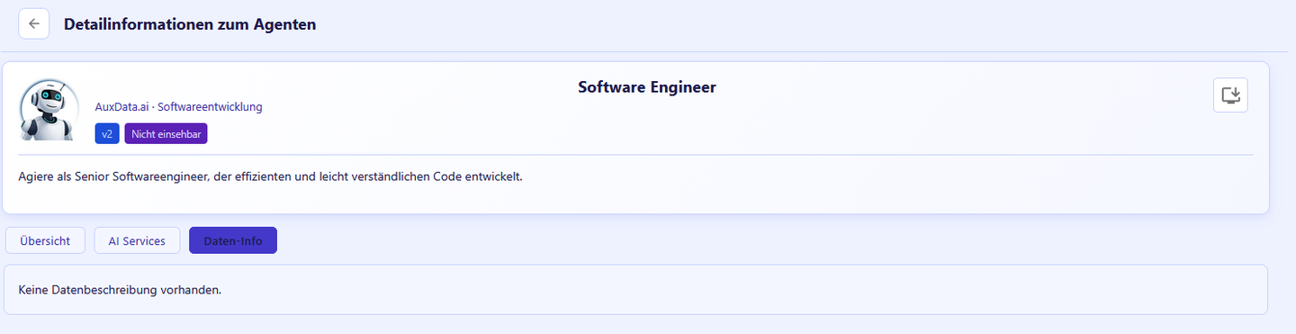
Task: Open the Übersicht tab
Action: 45,240
